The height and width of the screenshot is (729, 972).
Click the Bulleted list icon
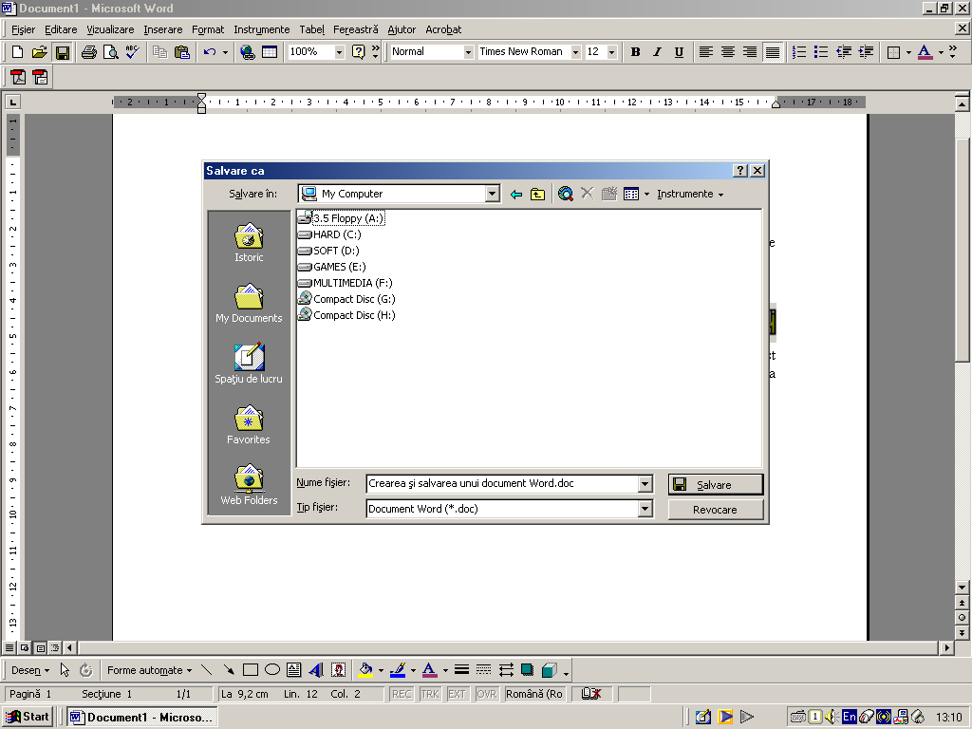pyautogui.click(x=821, y=52)
